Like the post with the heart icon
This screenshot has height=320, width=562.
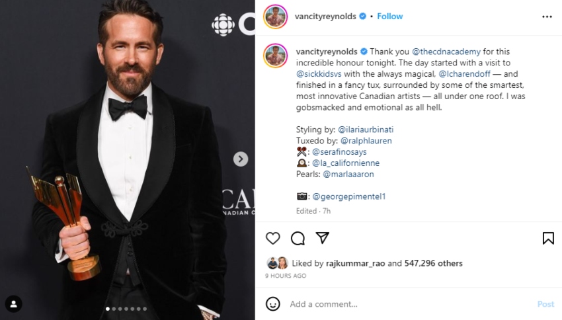click(x=272, y=238)
